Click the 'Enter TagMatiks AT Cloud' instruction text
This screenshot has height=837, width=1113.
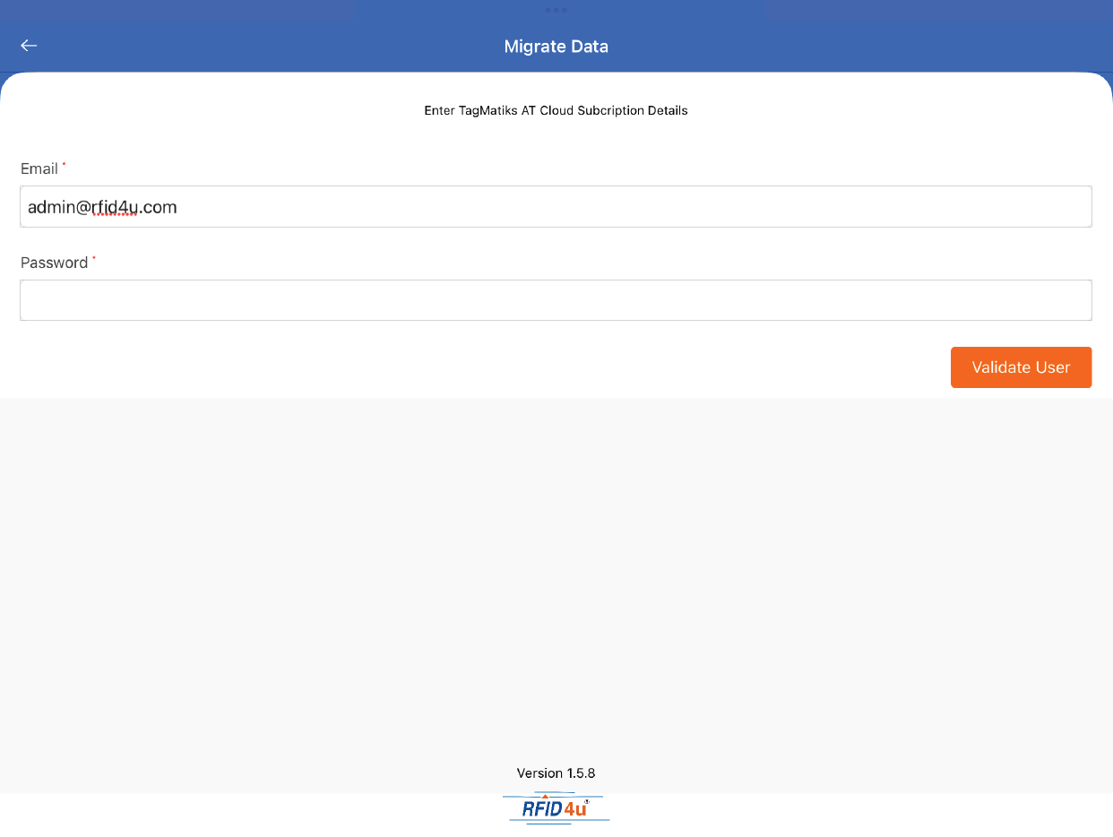click(x=556, y=111)
